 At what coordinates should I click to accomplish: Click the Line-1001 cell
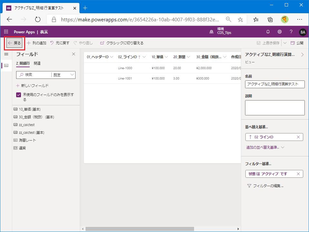125,78
